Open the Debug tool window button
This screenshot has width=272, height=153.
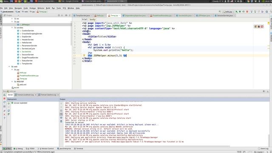(18, 149)
